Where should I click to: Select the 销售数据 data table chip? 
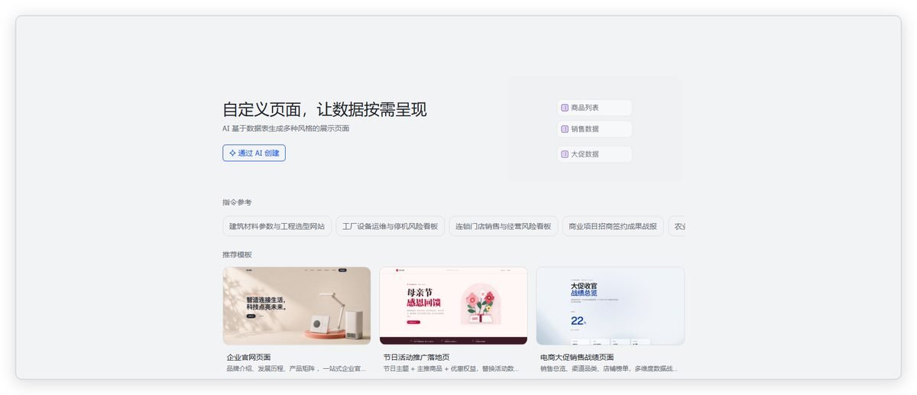(x=595, y=129)
